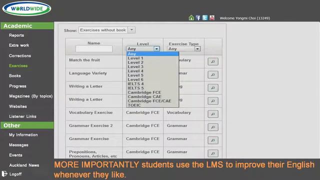Click the Worldwide logo
Screen dimensions: 320x180
point(26,8)
